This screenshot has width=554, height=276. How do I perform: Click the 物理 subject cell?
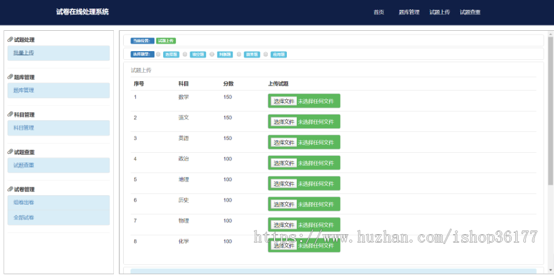click(x=183, y=221)
